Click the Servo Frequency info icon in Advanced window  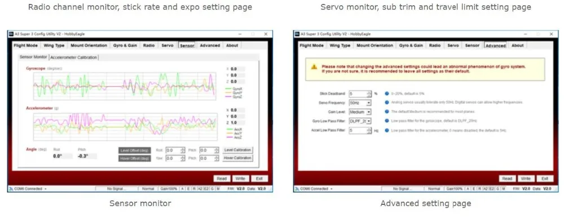[387, 103]
